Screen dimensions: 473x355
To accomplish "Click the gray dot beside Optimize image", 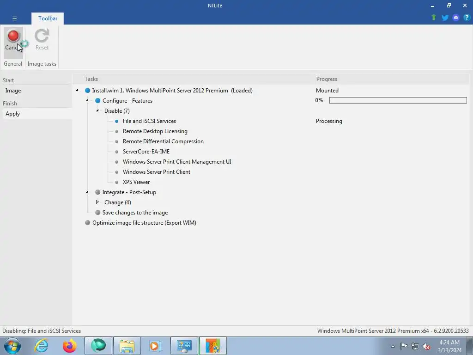I will pyautogui.click(x=87, y=223).
